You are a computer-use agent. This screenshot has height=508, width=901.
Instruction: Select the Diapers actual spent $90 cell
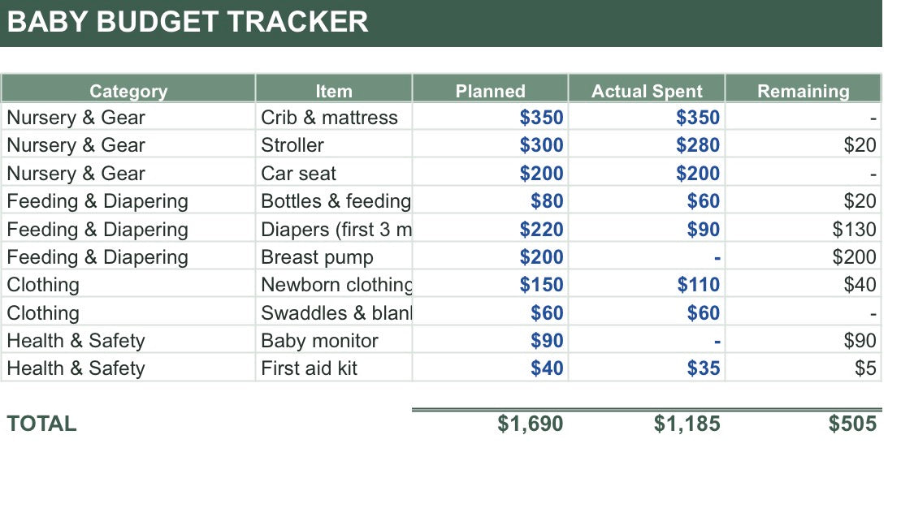tap(647, 229)
